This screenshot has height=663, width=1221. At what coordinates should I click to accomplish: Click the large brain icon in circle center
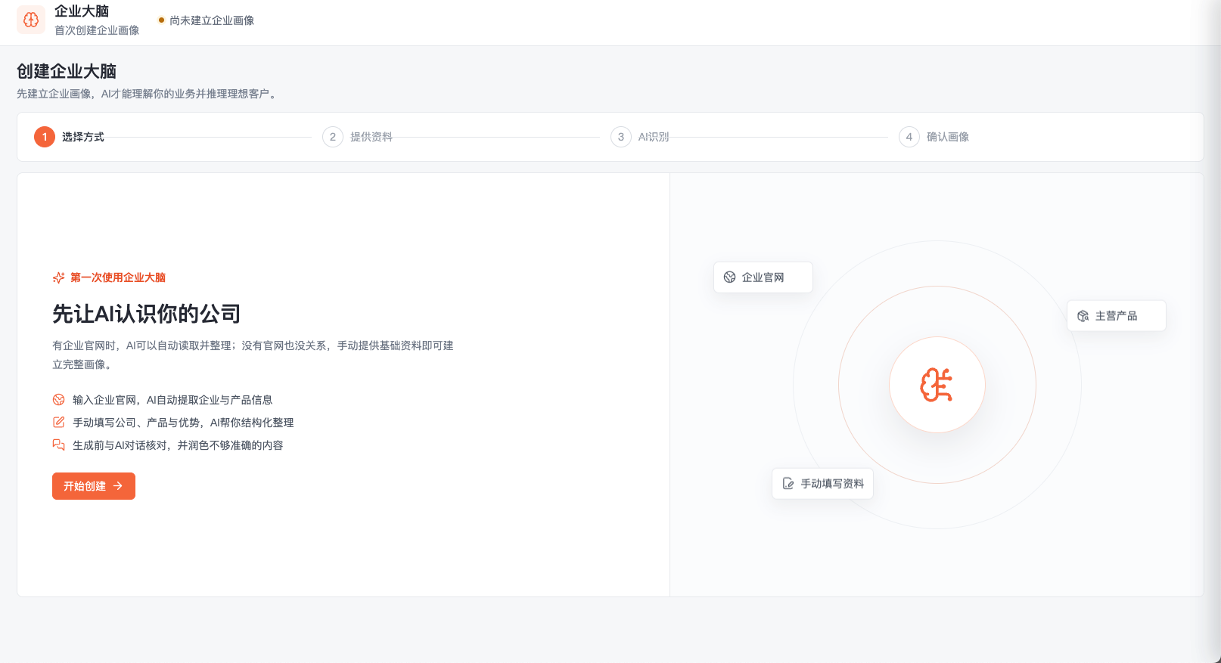[937, 385]
